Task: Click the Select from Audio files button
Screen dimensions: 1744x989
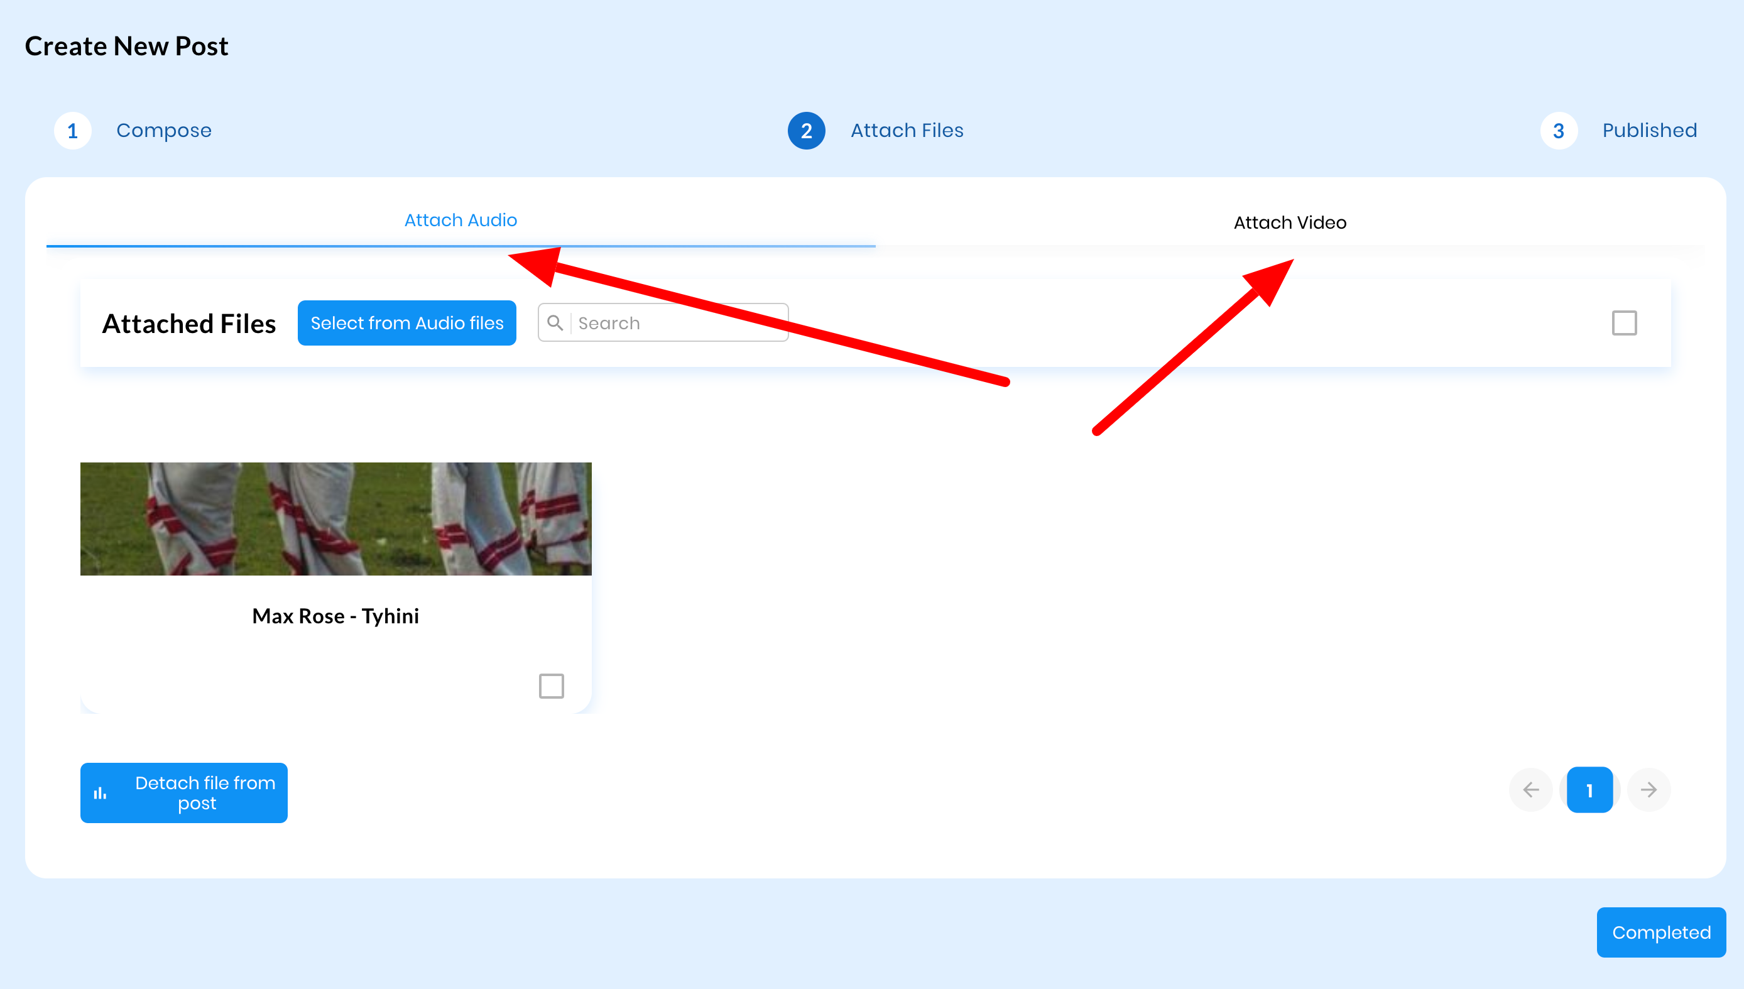Action: click(407, 322)
